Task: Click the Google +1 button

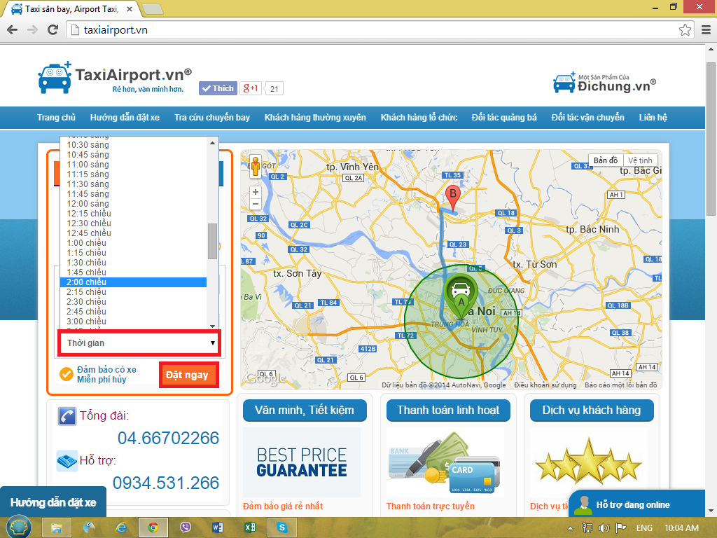Action: [251, 88]
